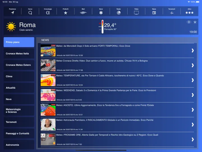The width and height of the screenshot is (202, 152).
Task: Open 'Tendenza fino a Ferragosto' headline
Action: pos(105,105)
